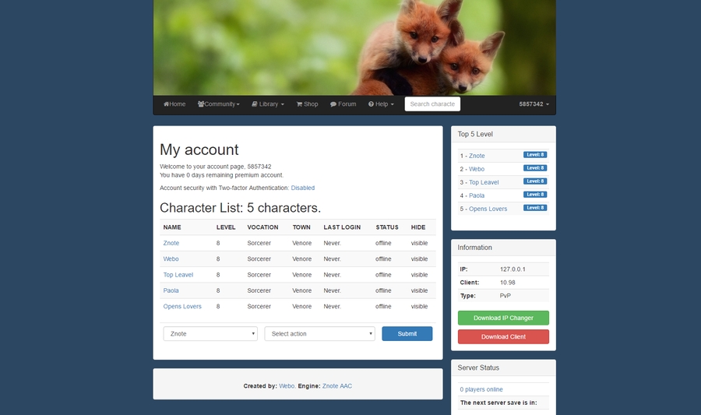Image resolution: width=701 pixels, height=415 pixels.
Task: Click the Home icon in navbar
Action: (166, 104)
